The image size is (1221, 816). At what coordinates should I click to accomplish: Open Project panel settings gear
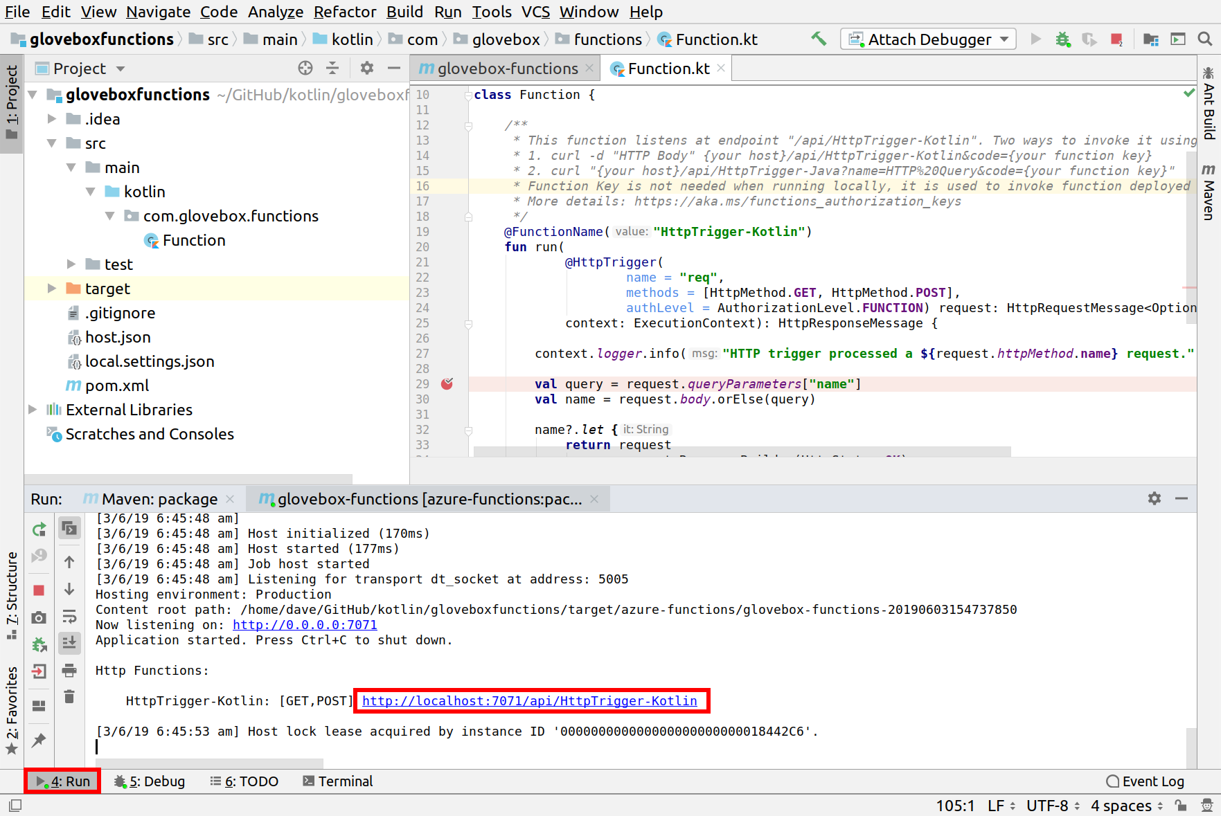(x=367, y=68)
